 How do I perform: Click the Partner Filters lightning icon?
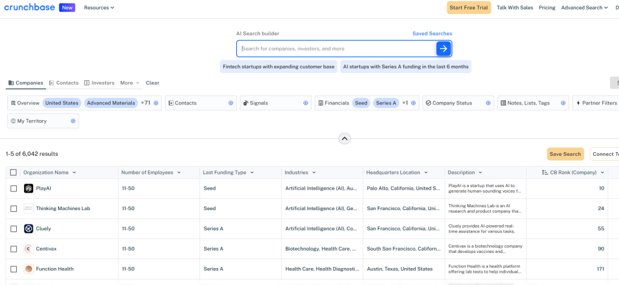coord(578,103)
